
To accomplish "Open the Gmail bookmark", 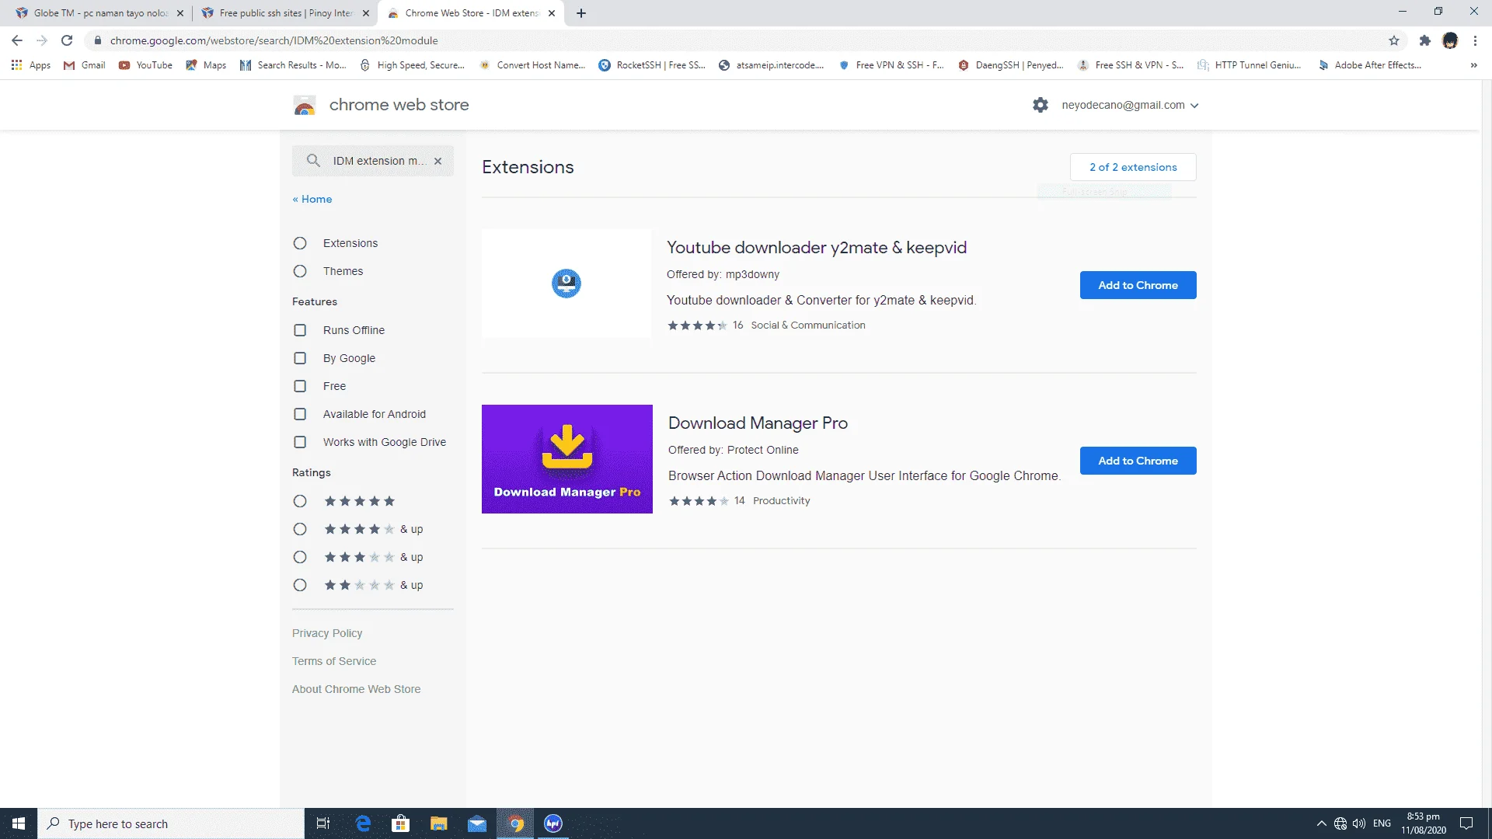I will tap(84, 65).
